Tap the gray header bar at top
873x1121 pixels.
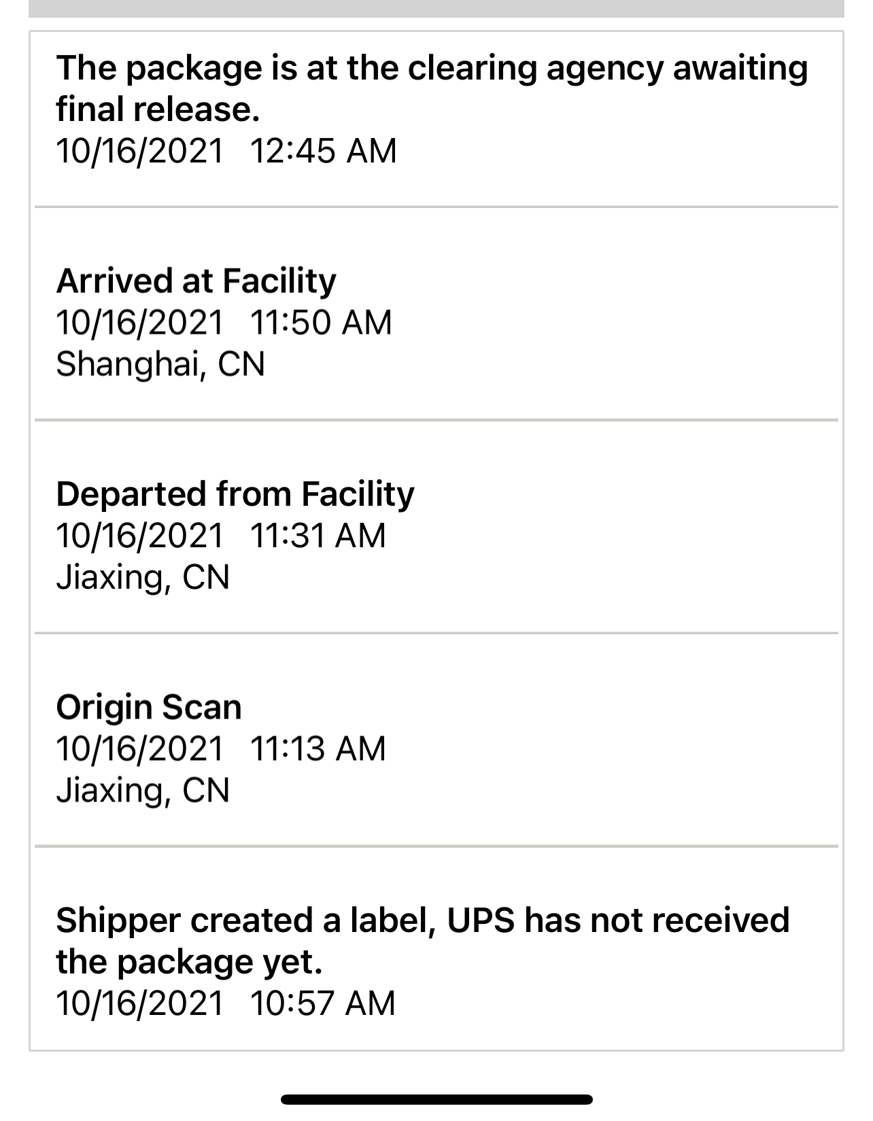(x=437, y=8)
